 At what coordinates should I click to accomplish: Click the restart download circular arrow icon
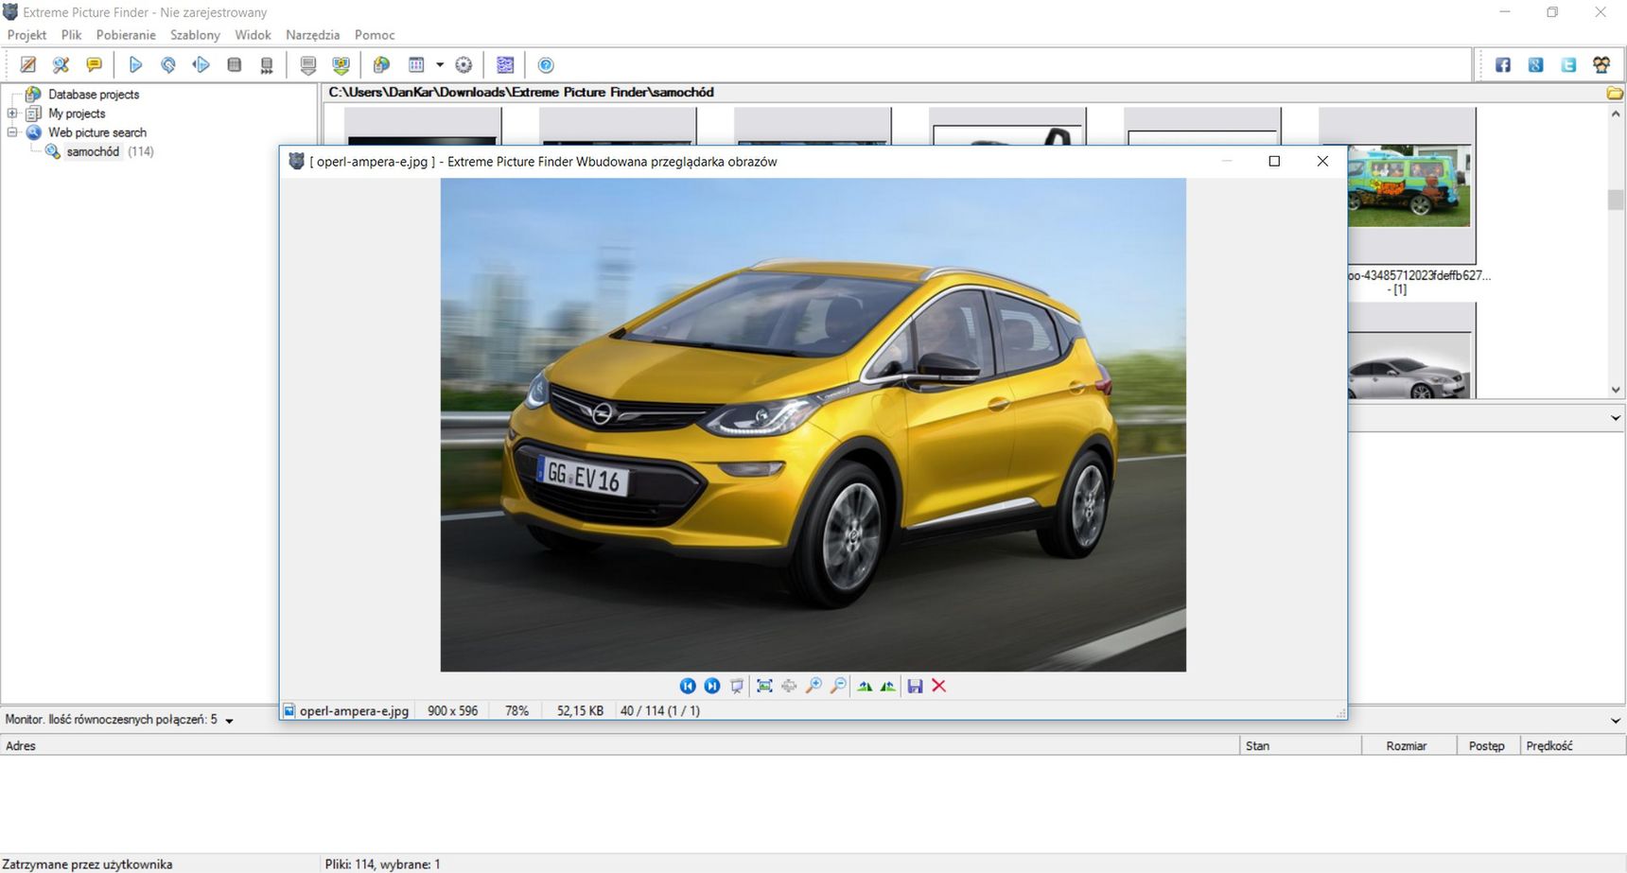point(168,65)
